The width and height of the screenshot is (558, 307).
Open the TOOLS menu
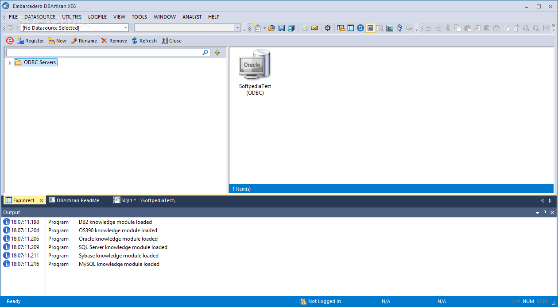[x=139, y=17]
